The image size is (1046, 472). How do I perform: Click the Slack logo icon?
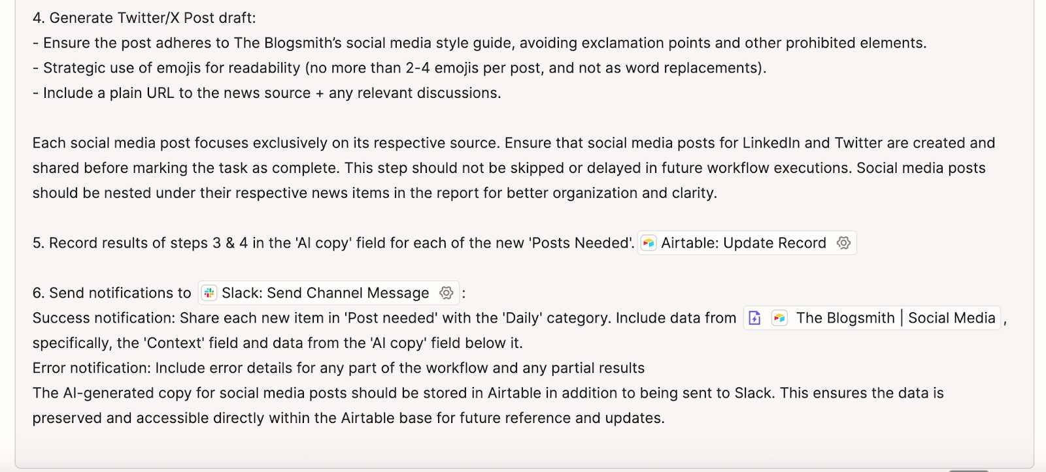(209, 293)
